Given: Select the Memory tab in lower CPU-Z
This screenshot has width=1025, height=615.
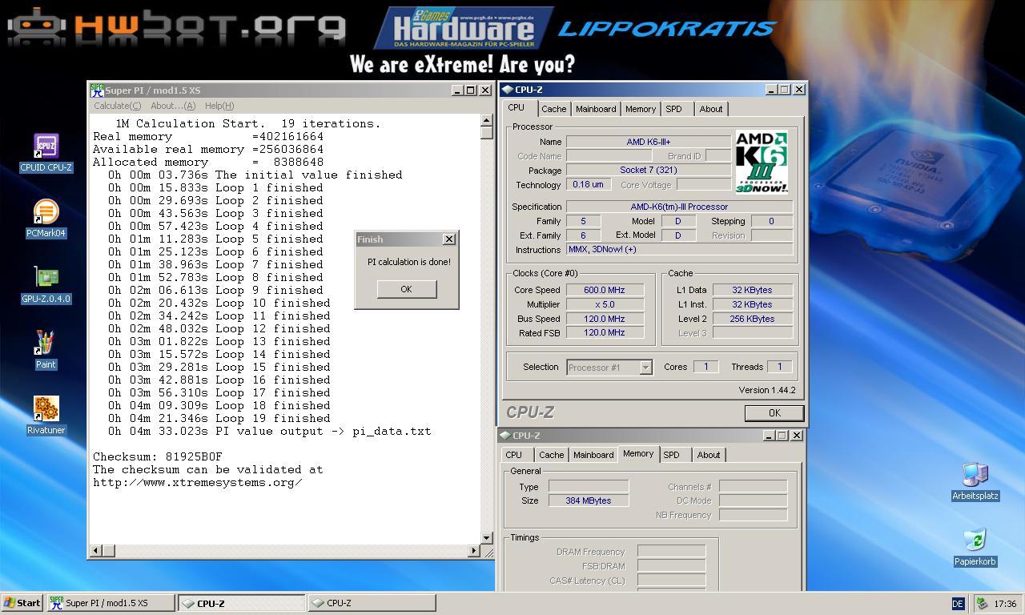Looking at the screenshot, I should tap(638, 454).
